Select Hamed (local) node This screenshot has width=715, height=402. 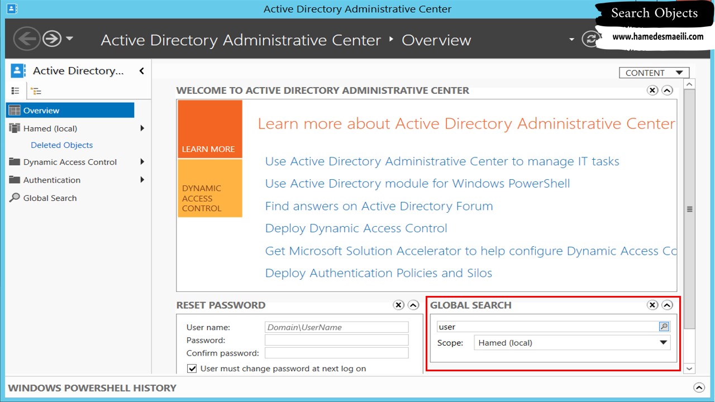click(50, 128)
